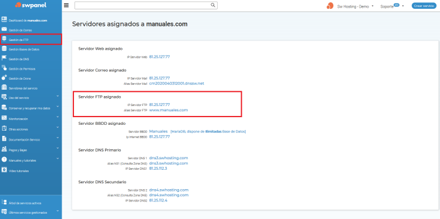Click the IP Servidor FTP address link
The image size is (440, 219).
160,104
